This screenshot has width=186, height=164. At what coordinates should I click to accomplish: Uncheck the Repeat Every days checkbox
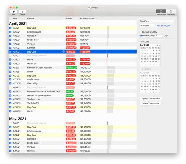pyautogui.click(x=141, y=36)
